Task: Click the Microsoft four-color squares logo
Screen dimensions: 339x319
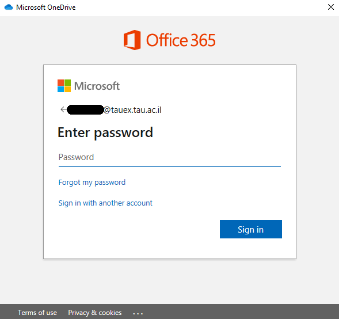Action: tap(64, 86)
